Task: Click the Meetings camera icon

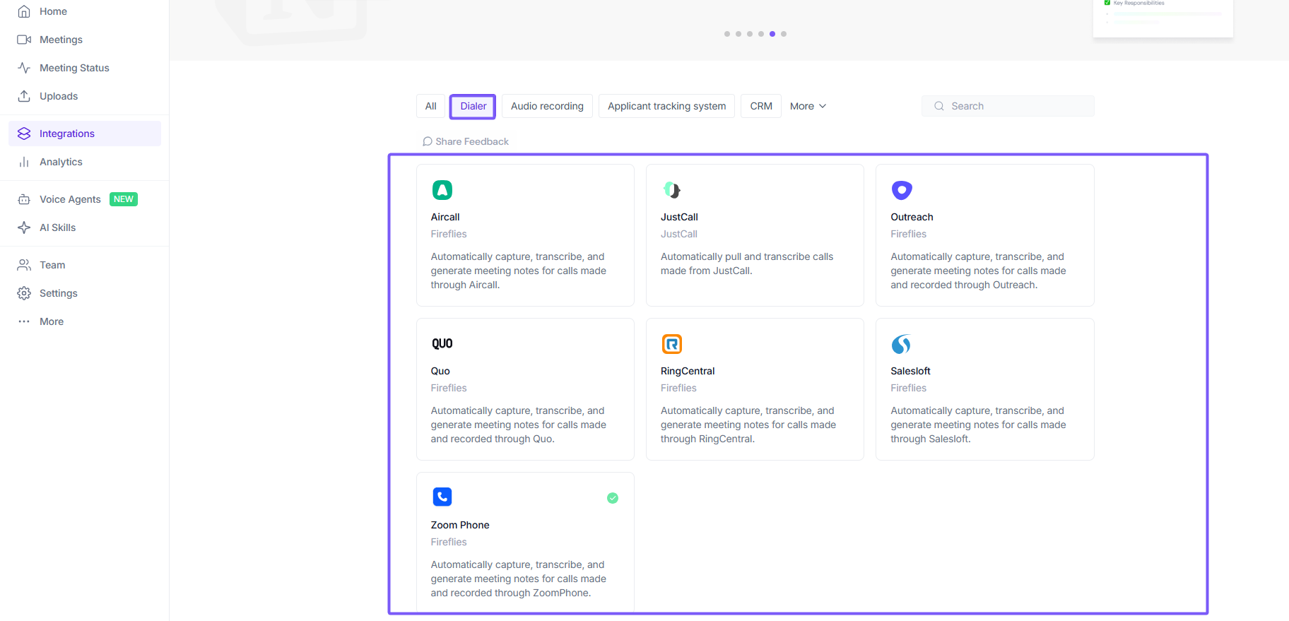Action: 24,40
